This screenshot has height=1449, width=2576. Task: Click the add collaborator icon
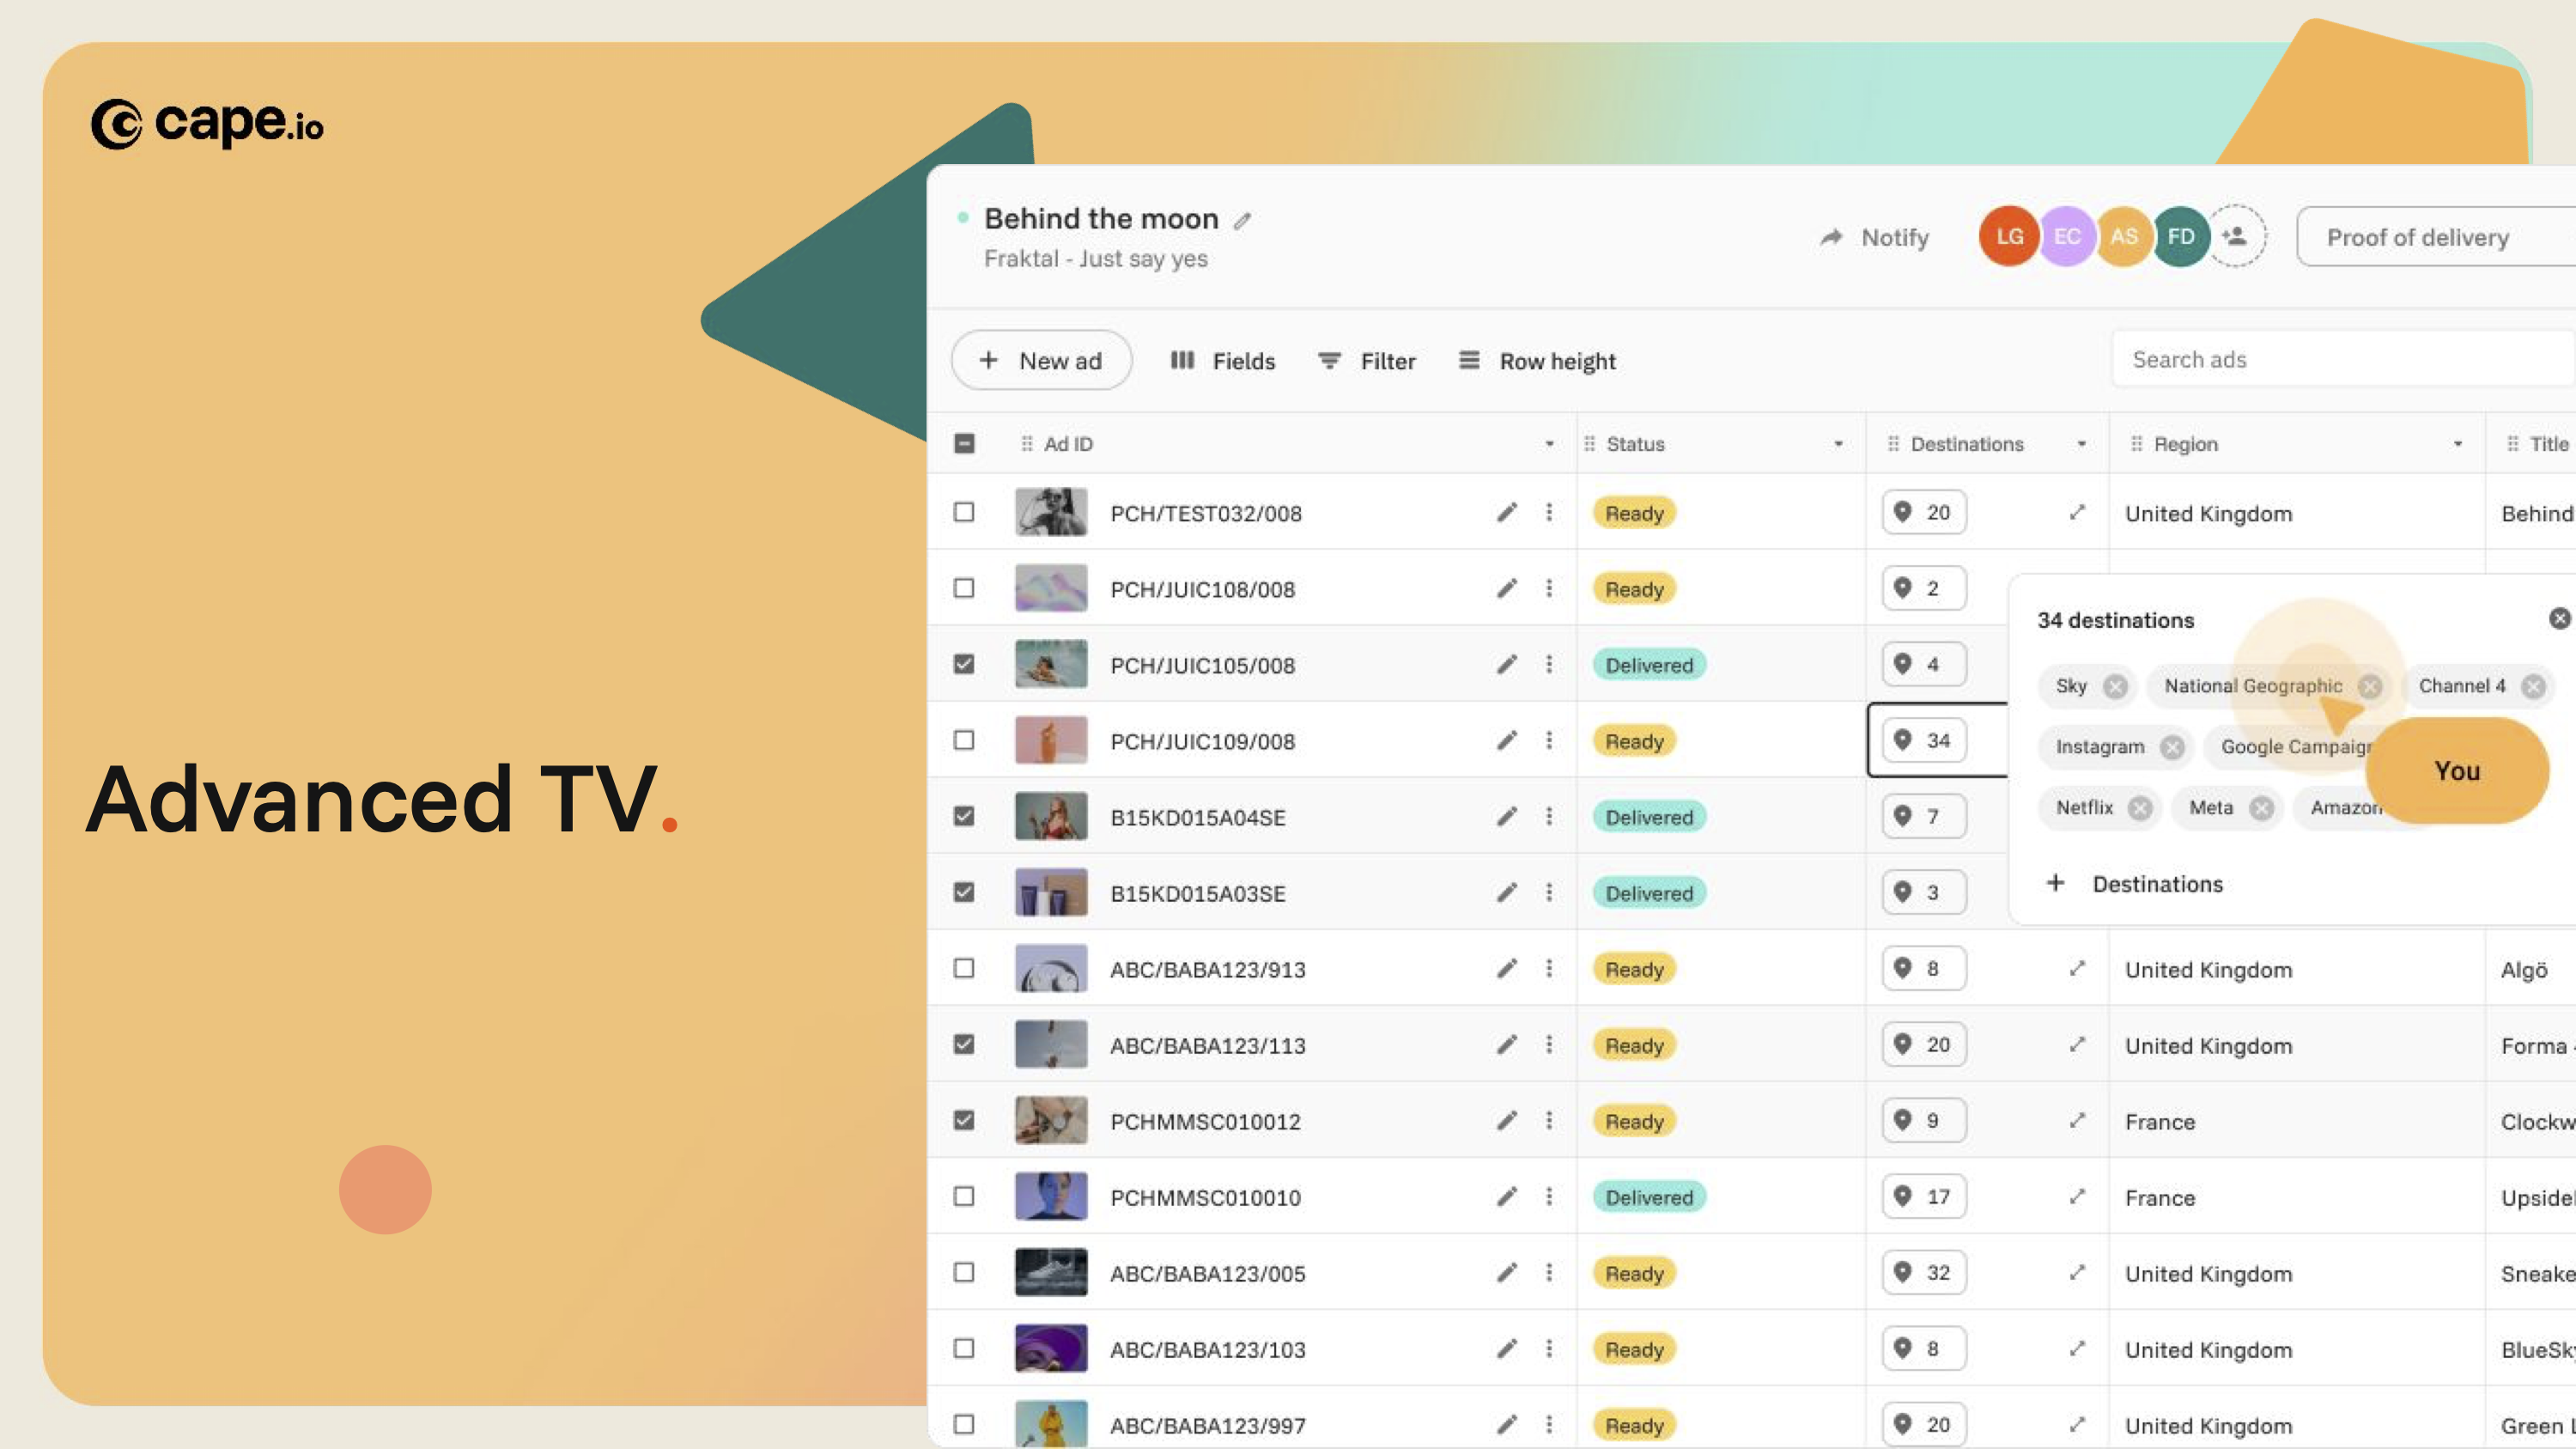point(2235,236)
